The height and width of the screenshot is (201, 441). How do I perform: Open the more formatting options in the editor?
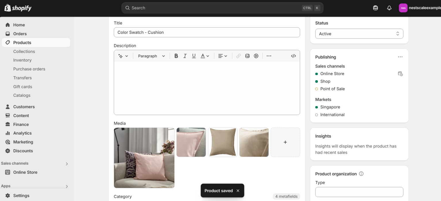click(269, 56)
